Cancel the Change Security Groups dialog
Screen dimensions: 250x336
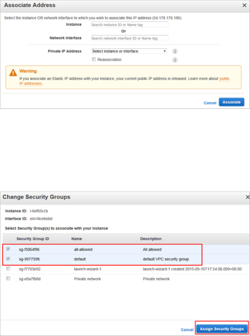[187, 330]
